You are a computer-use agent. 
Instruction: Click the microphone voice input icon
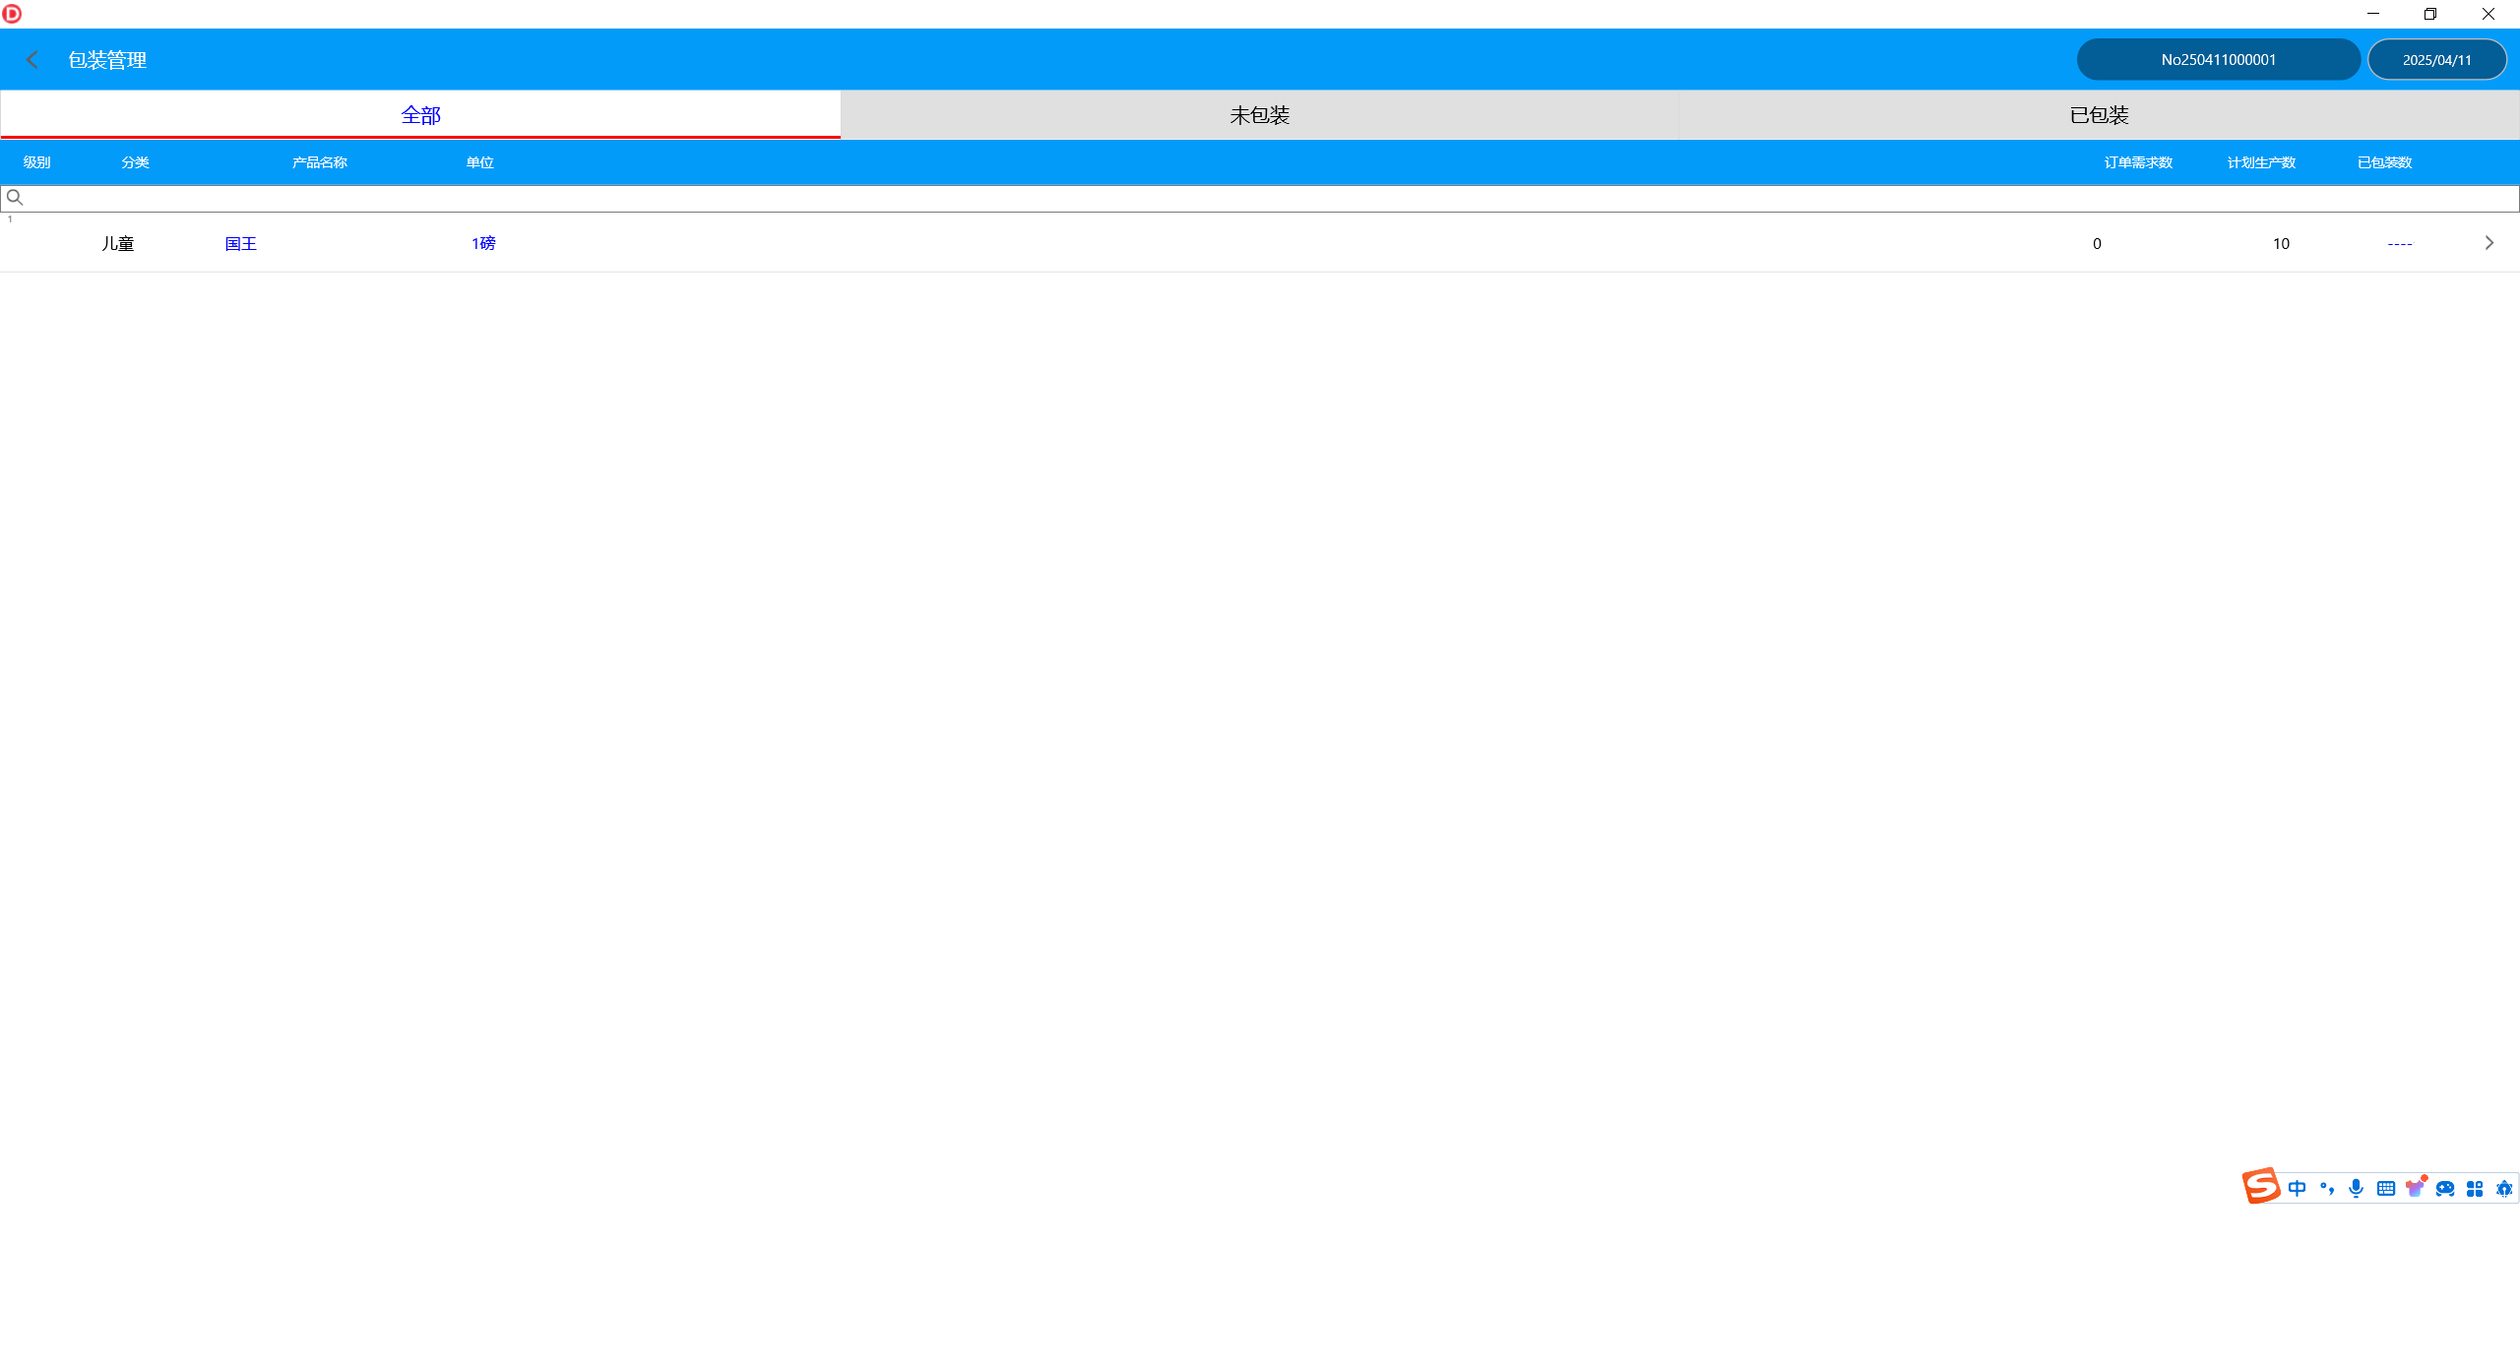(x=2356, y=1188)
